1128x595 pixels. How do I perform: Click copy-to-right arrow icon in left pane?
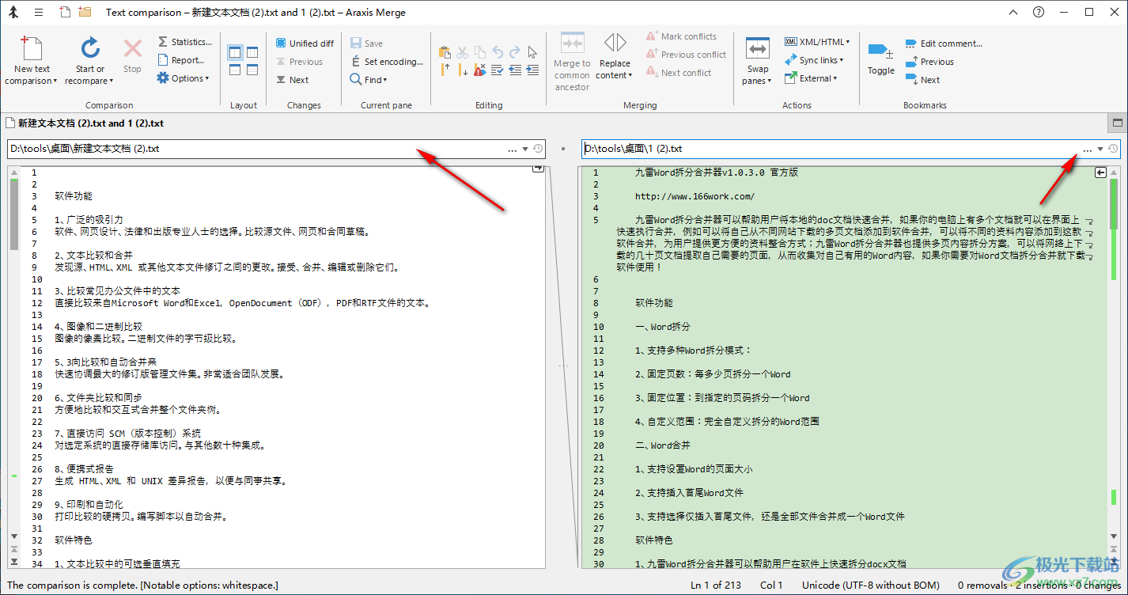[x=539, y=169]
